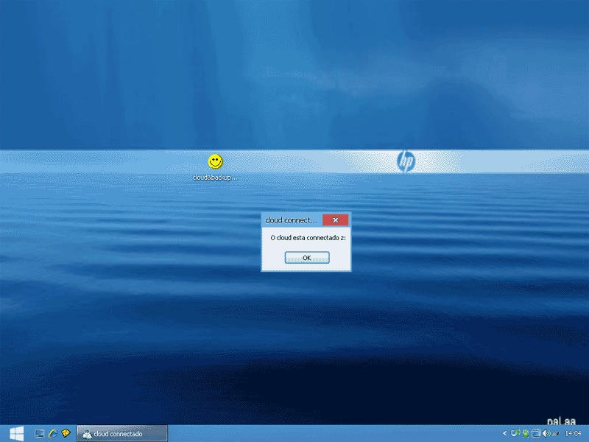Click the cloud connect dialog title text
589x442 pixels.
coord(291,220)
